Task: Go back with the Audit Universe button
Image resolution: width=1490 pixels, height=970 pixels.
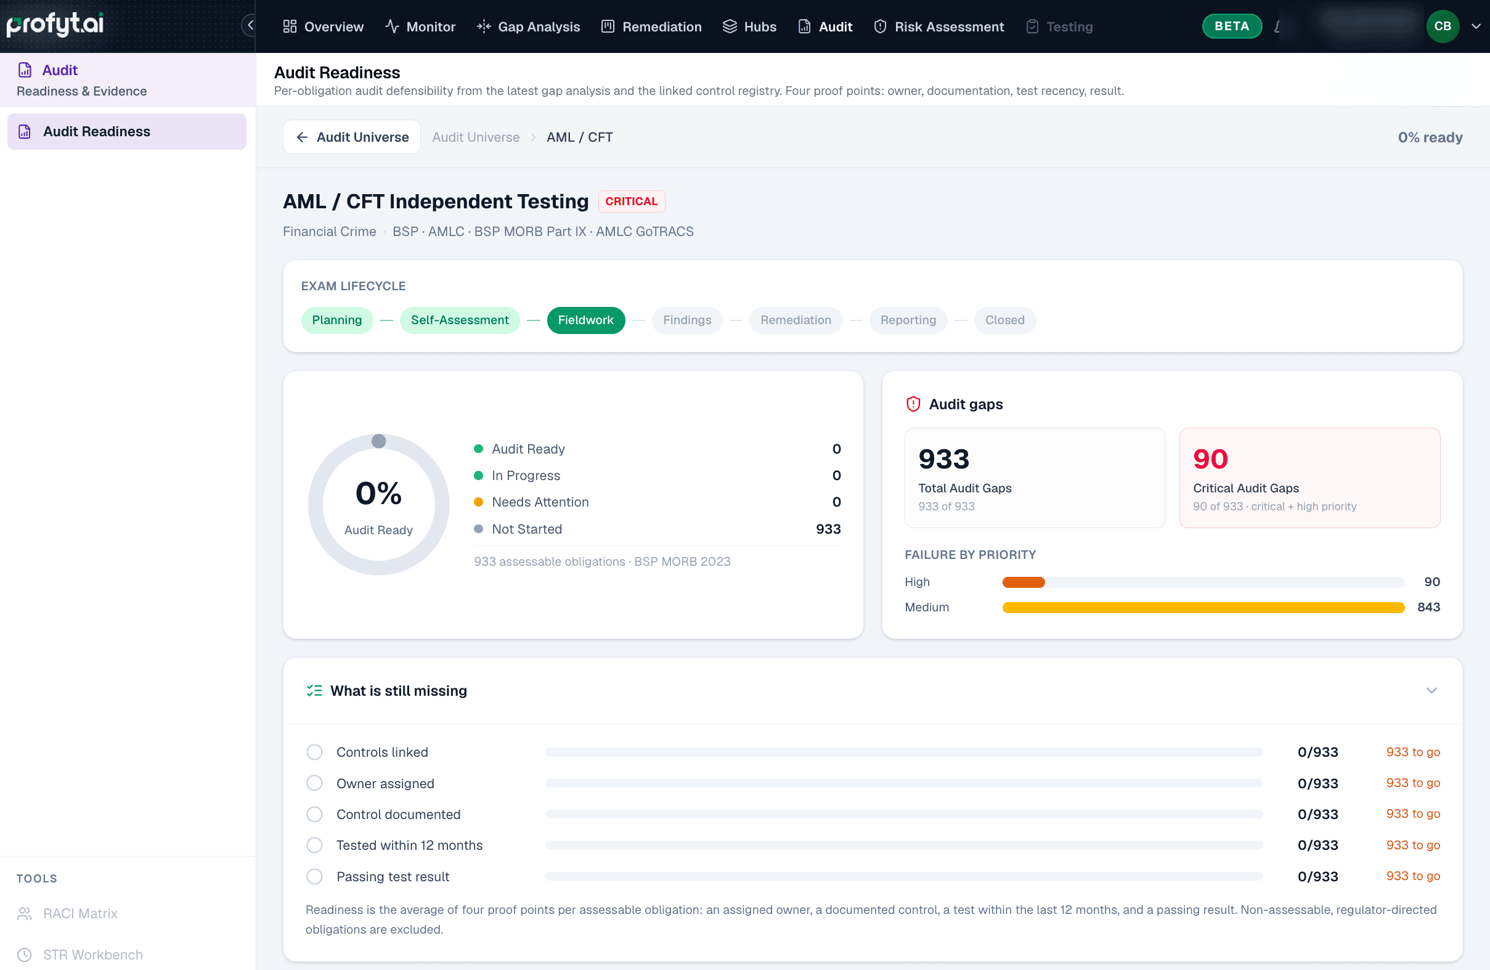Action: pos(352,137)
